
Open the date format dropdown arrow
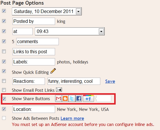pyautogui.click(x=78, y=11)
